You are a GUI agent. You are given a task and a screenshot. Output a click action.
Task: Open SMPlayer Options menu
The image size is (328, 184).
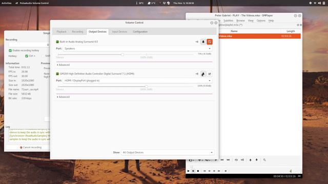tap(261, 20)
